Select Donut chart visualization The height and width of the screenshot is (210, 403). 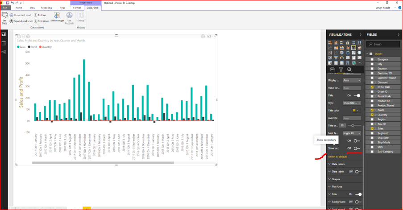pos(348,53)
